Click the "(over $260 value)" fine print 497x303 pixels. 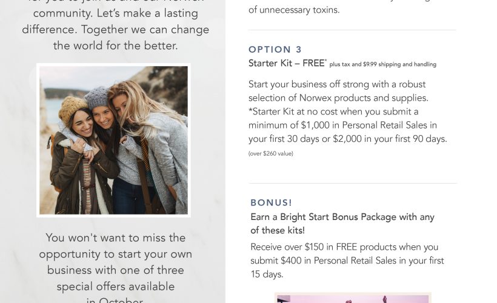[x=270, y=154]
